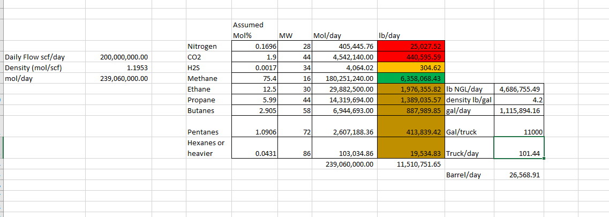Click Propane lb/day cell 1,389,035.57
Viewport: 609px width, 217px height.
(x=411, y=100)
